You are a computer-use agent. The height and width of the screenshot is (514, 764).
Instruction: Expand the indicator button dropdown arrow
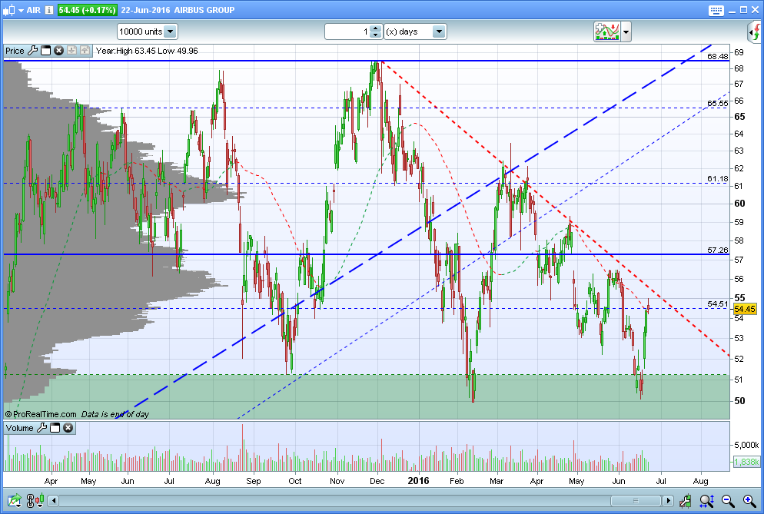point(626,32)
